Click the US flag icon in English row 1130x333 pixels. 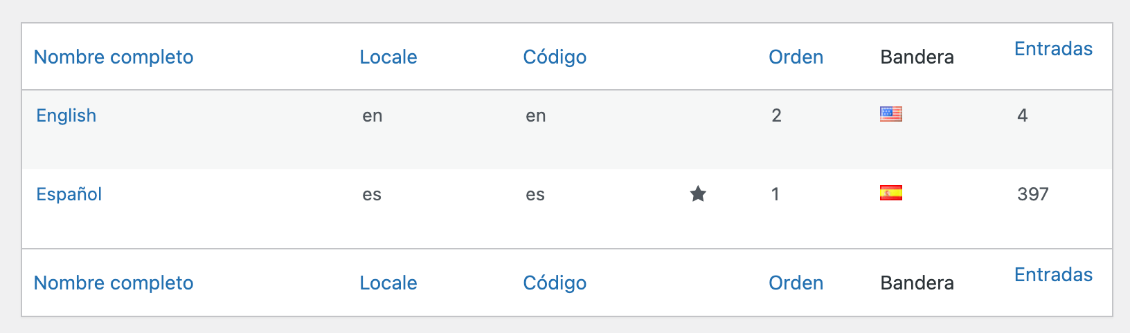point(891,114)
